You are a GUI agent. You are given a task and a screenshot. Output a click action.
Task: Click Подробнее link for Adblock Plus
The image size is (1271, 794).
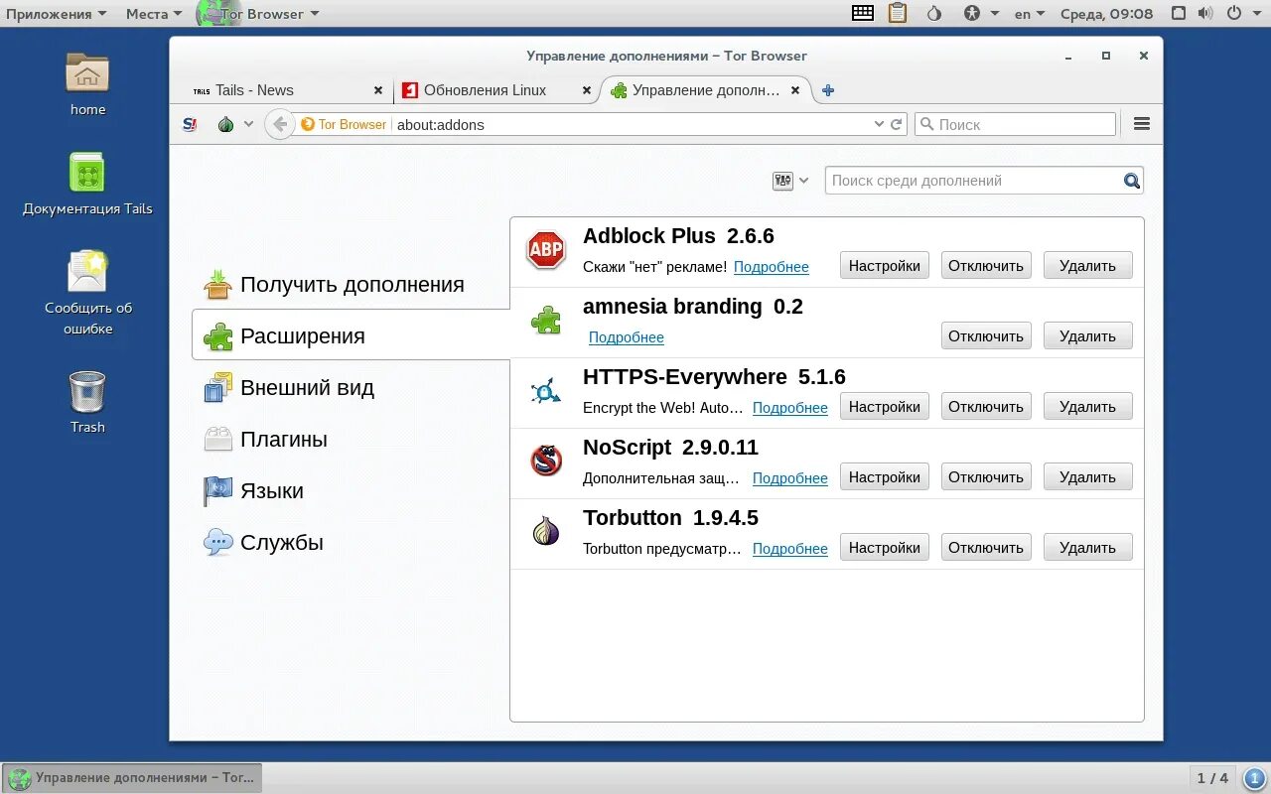[x=772, y=267]
